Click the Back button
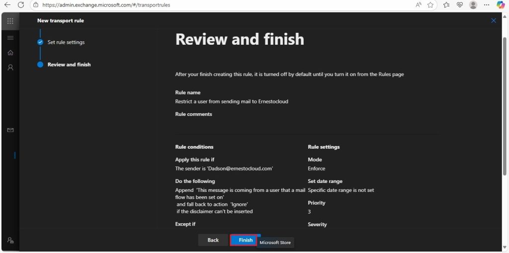The width and height of the screenshot is (509, 253). coord(213,240)
